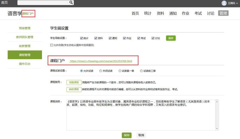
Task: Click the search input box
Action: click(43, 3)
